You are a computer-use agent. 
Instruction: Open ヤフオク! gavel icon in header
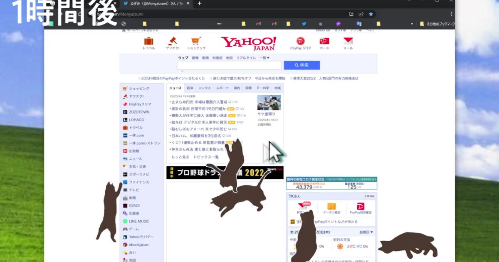pos(172,41)
